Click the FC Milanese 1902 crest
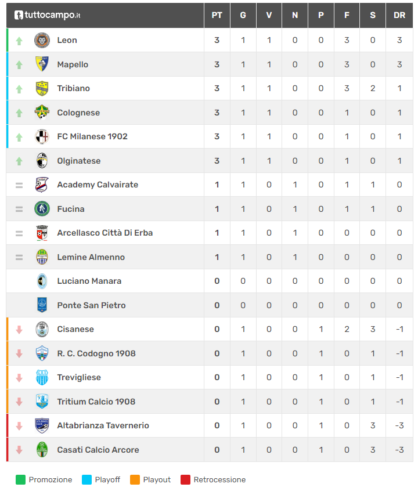418x491 pixels. (42, 136)
